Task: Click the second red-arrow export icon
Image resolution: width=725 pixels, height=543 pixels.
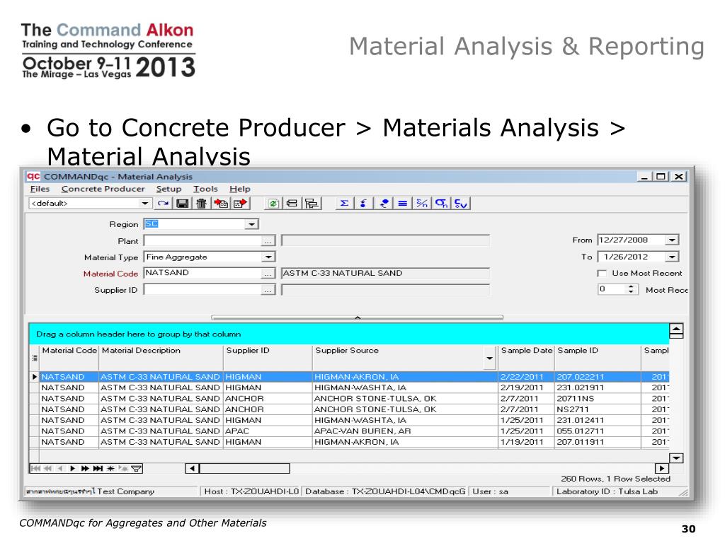Action: pyautogui.click(x=241, y=203)
